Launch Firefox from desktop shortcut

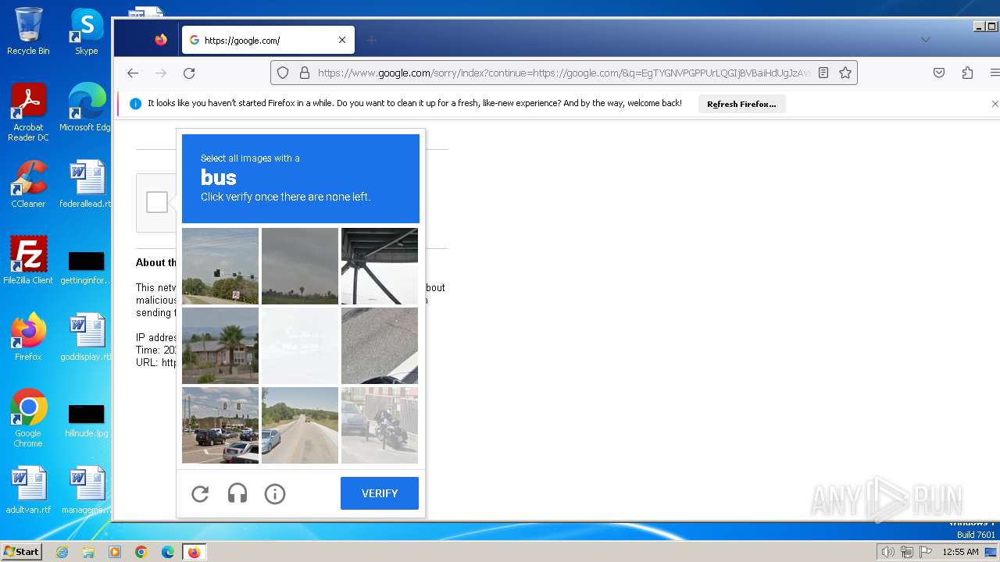click(x=28, y=337)
